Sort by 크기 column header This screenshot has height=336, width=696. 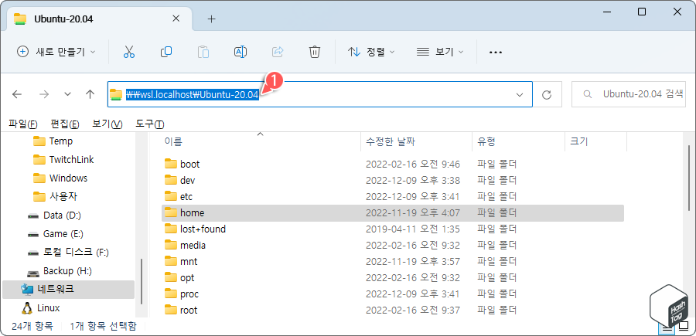(595, 142)
